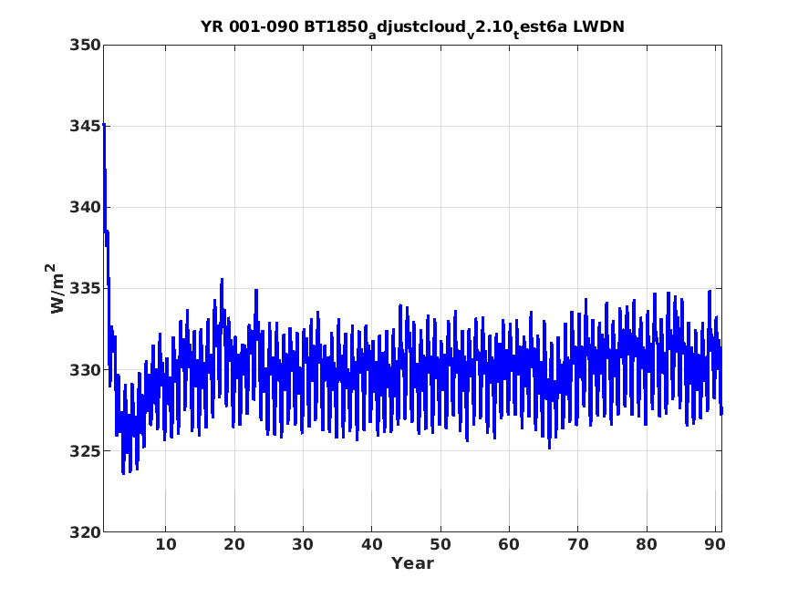Click the initial 345 peak of the blue line
Image resolution: width=798 pixels, height=598 pixels.
[104, 125]
